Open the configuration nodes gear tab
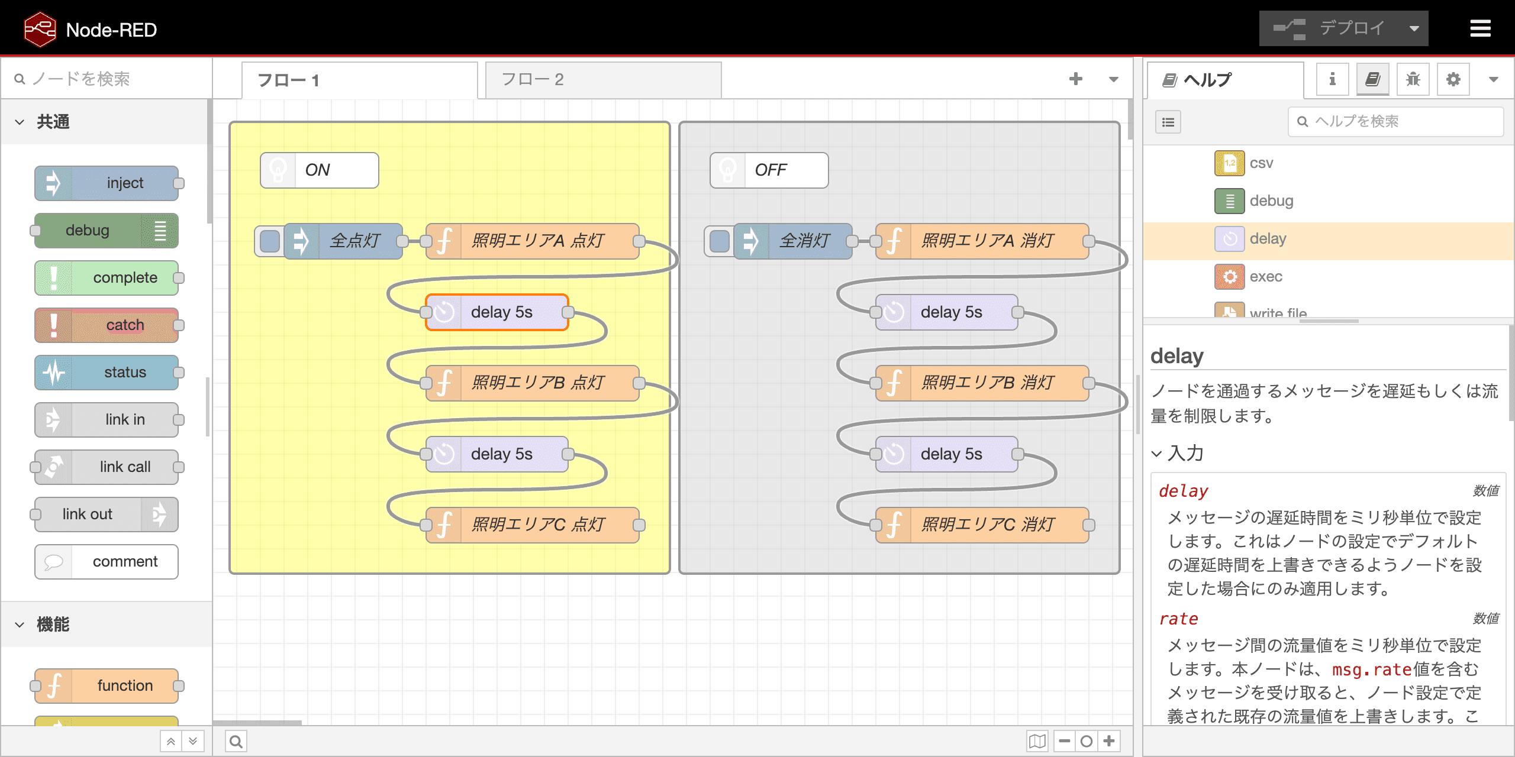Screen dimensions: 1515x757 click(1453, 79)
